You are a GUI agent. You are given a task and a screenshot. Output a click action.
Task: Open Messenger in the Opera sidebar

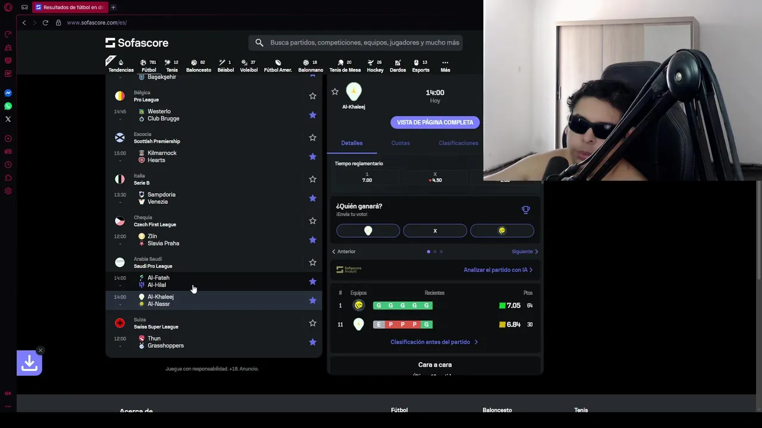(x=8, y=93)
